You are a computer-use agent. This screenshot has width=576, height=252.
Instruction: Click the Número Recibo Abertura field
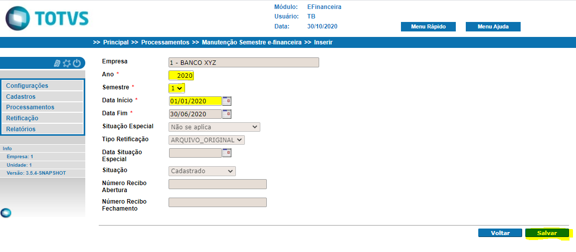click(x=217, y=184)
